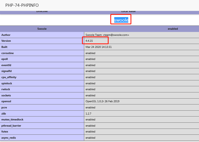Image resolution: width=199 pixels, height=142 pixels.
Task: Click the mutex_timedlock row label
Action: tap(12, 119)
